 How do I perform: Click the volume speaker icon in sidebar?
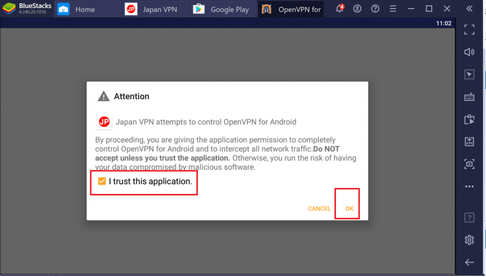pyautogui.click(x=469, y=52)
